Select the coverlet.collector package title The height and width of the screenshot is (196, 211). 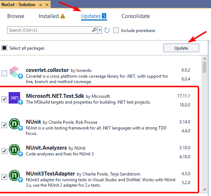(47, 70)
